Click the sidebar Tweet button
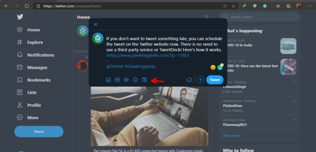This screenshot has width=316, height=152. (x=39, y=131)
